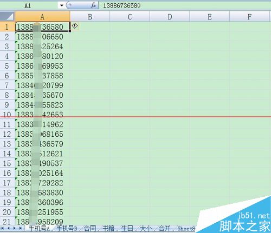
Task: Select cell A19 ending in 360396
Action: [42, 202]
